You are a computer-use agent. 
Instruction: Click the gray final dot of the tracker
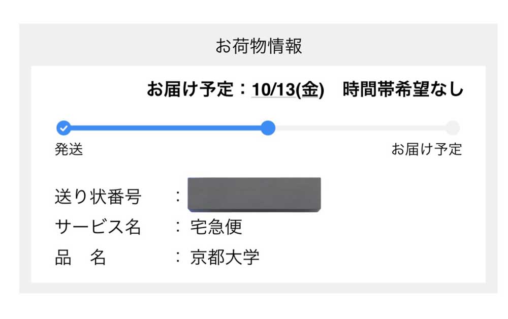point(452,128)
